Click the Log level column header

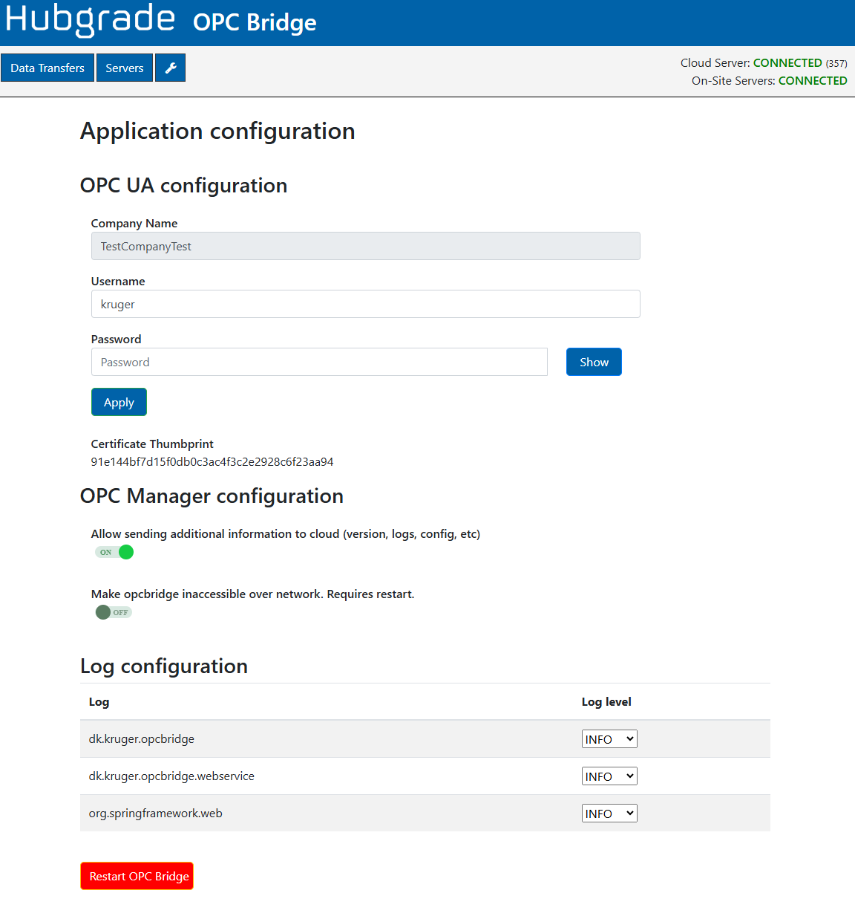tap(606, 702)
